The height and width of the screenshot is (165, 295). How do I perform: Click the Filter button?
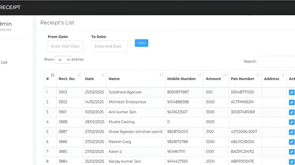click(141, 43)
